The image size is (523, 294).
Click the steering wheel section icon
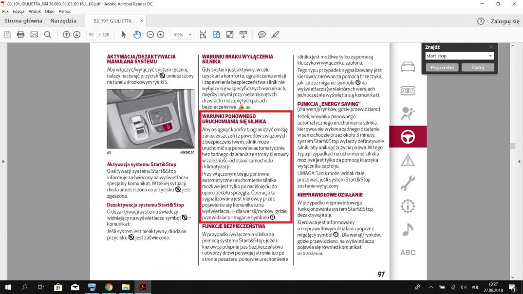click(x=408, y=137)
